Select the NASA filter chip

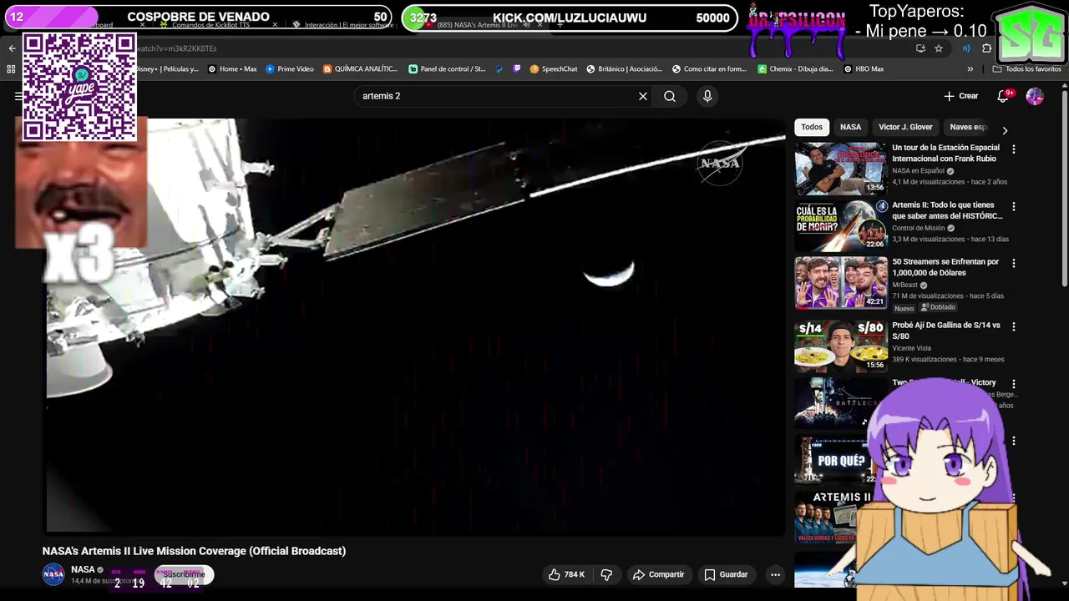tap(850, 127)
